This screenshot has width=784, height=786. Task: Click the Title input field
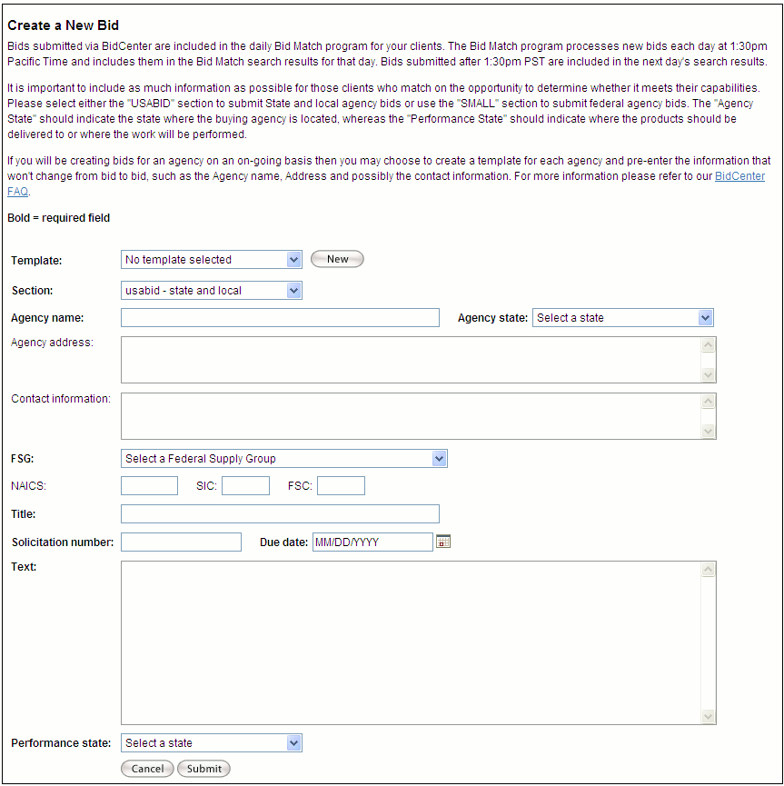[280, 514]
